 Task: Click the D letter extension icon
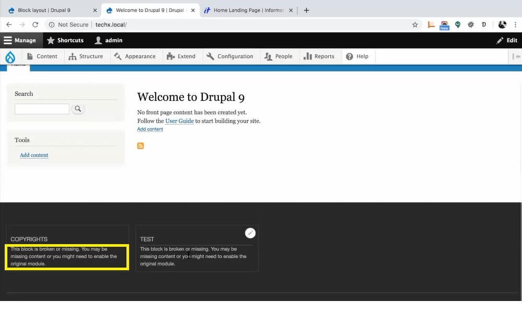click(x=484, y=25)
